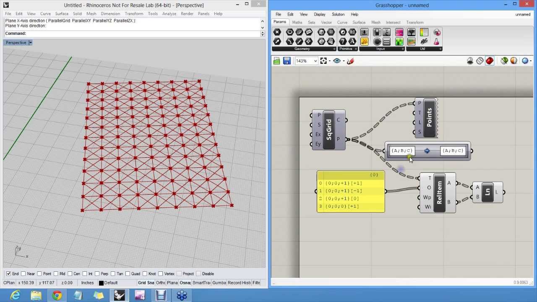
Task: Select Integer parameter 01 icon in Primitive
Action: point(352,32)
